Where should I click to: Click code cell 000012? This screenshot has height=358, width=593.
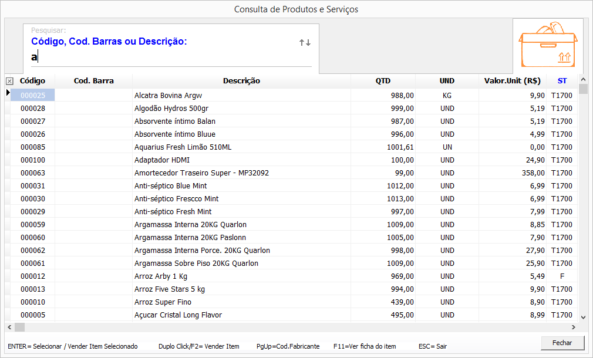tap(32, 276)
